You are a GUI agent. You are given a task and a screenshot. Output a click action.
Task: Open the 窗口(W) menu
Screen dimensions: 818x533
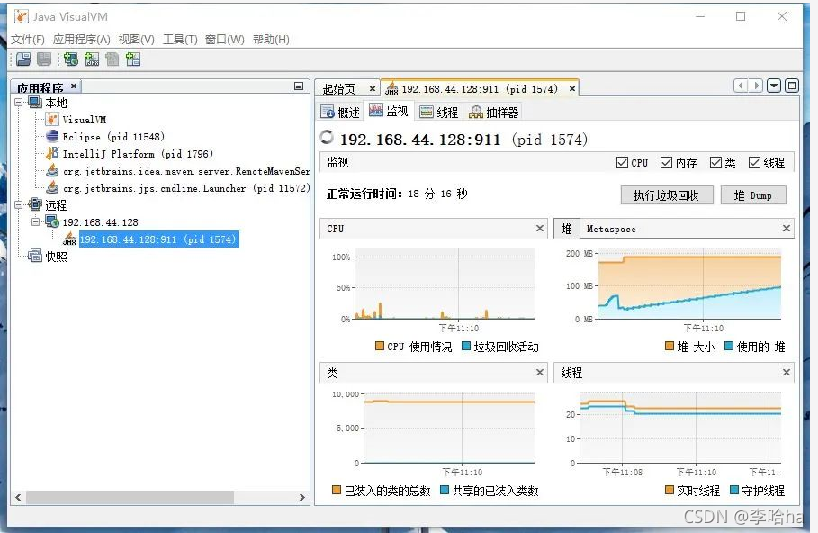[x=224, y=39]
